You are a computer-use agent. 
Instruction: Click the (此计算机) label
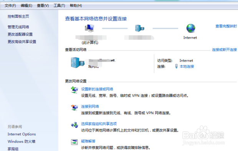(x=90, y=43)
